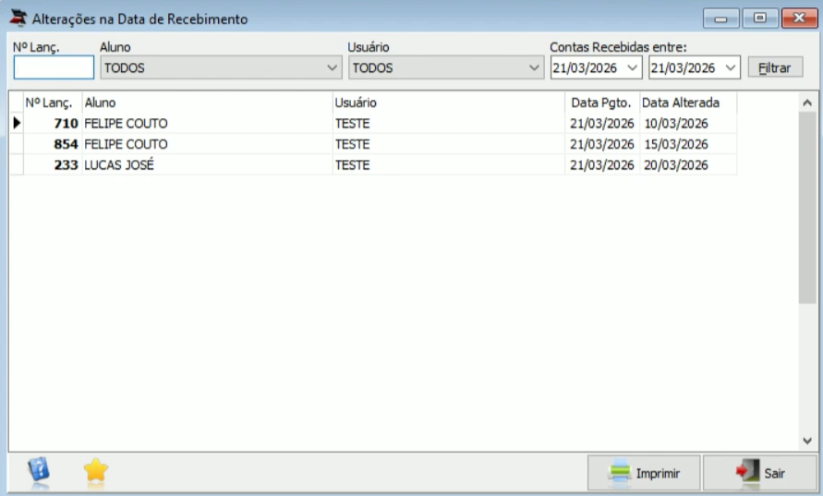Click altered date 10/03/2026
This screenshot has width=823, height=496.
point(676,124)
